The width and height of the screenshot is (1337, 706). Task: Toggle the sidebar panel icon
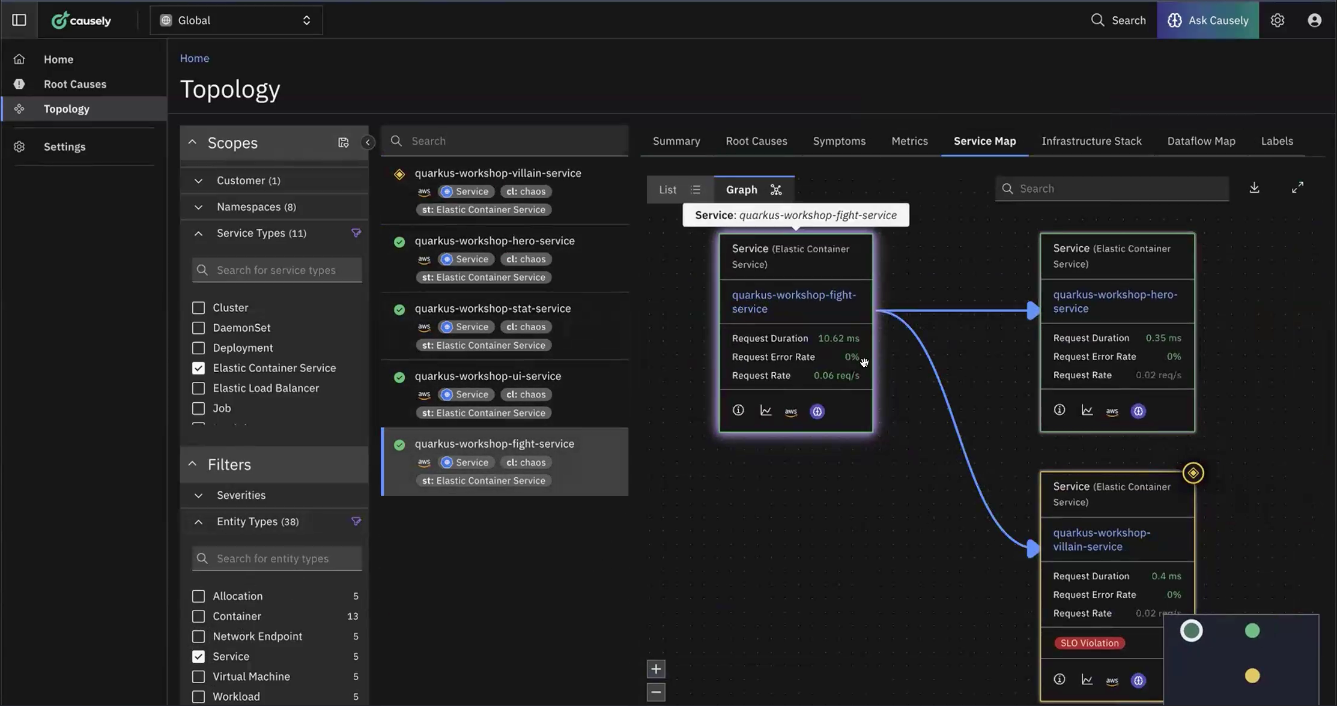click(x=19, y=20)
